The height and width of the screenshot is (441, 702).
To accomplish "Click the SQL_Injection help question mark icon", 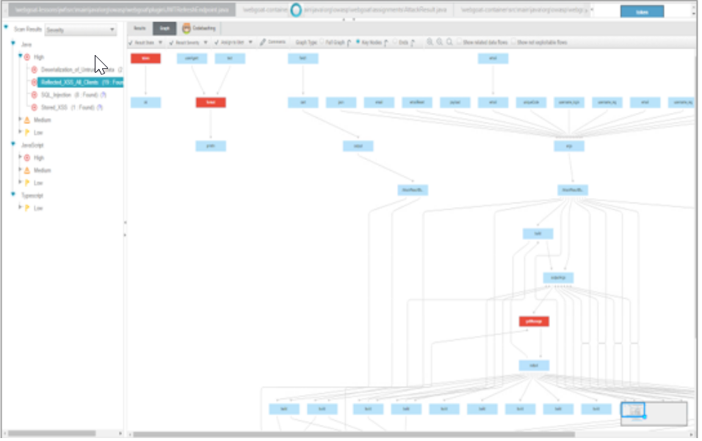I will [103, 95].
